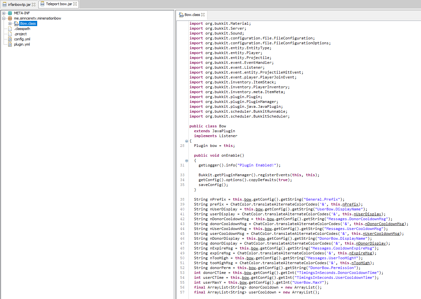Switch to the irfanbowtp.jar tab
The image size is (421, 299).
19,4
